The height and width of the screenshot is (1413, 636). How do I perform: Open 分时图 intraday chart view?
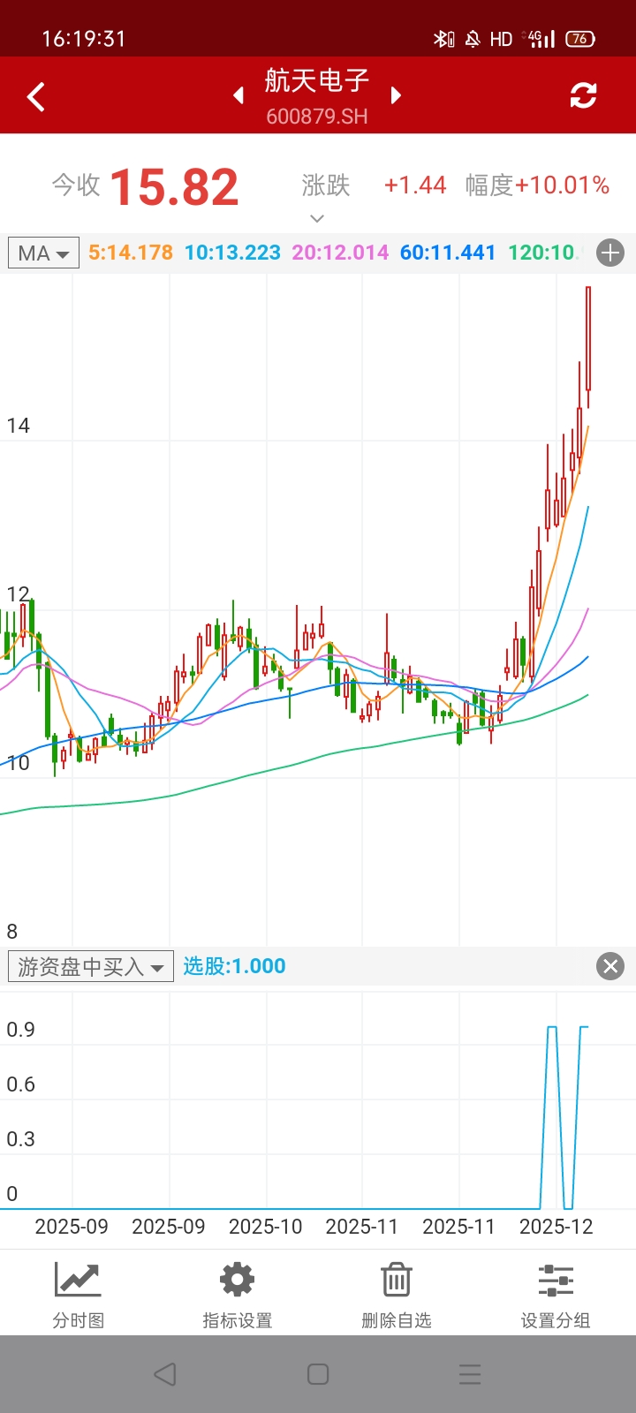(x=79, y=1295)
